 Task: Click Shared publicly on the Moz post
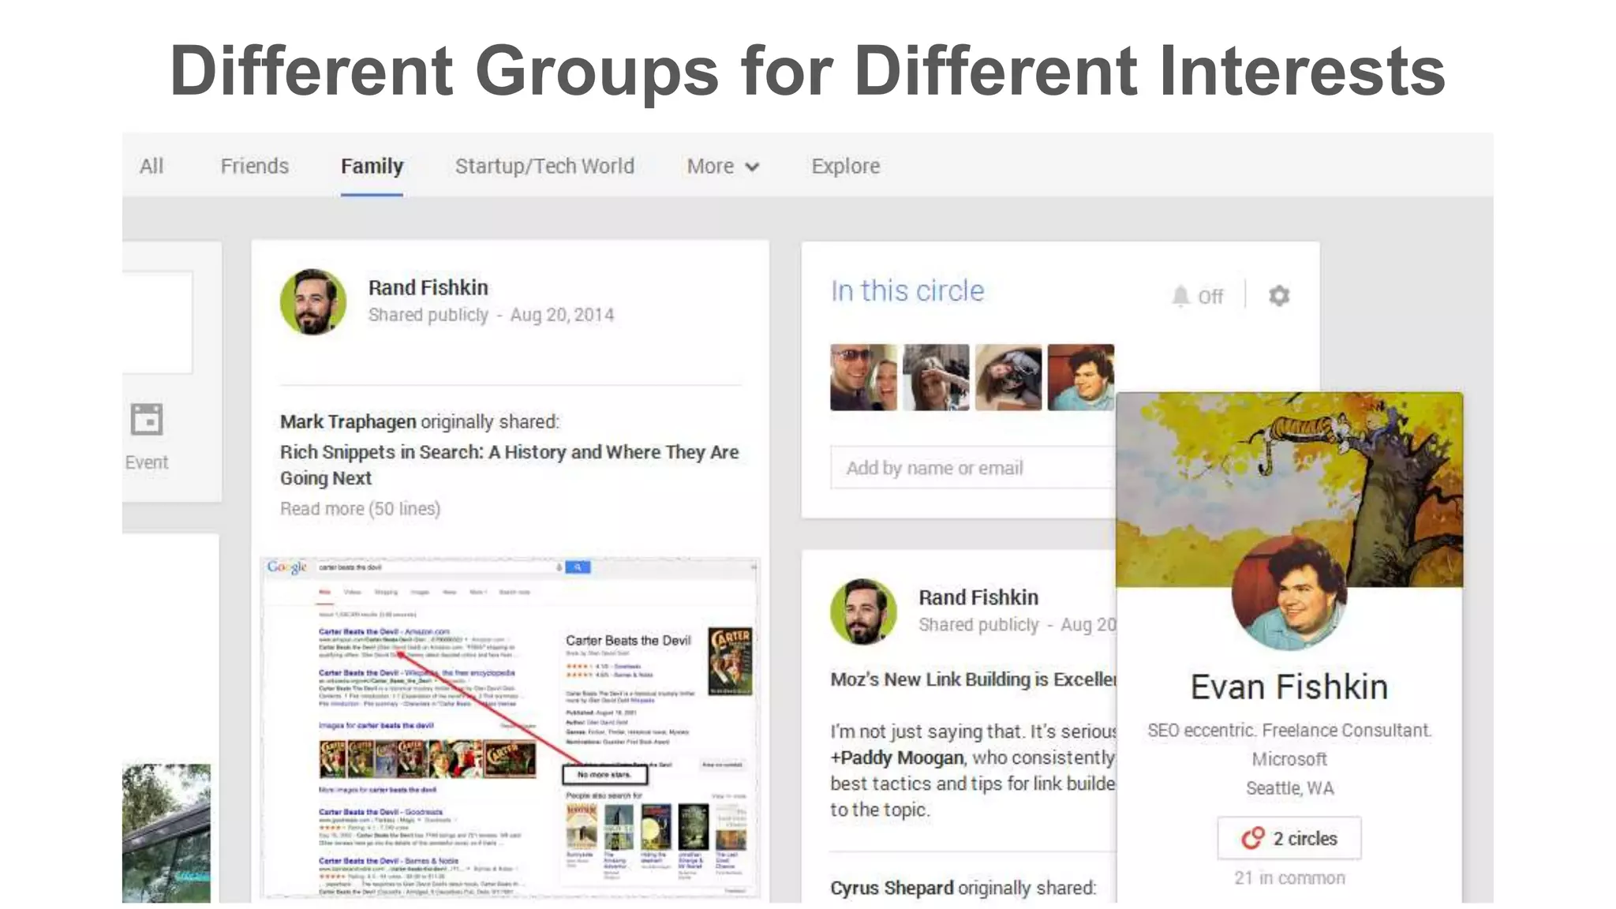click(x=978, y=625)
